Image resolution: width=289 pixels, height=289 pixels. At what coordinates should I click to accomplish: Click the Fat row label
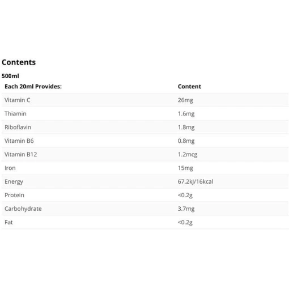(8, 222)
